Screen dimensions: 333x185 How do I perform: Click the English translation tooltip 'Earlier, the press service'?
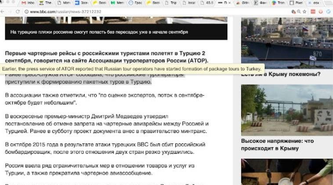(132, 69)
